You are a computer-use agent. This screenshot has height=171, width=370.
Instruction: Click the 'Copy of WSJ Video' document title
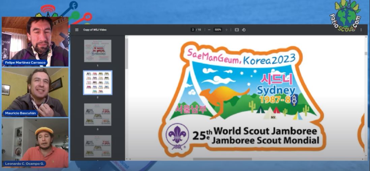pyautogui.click(x=95, y=30)
